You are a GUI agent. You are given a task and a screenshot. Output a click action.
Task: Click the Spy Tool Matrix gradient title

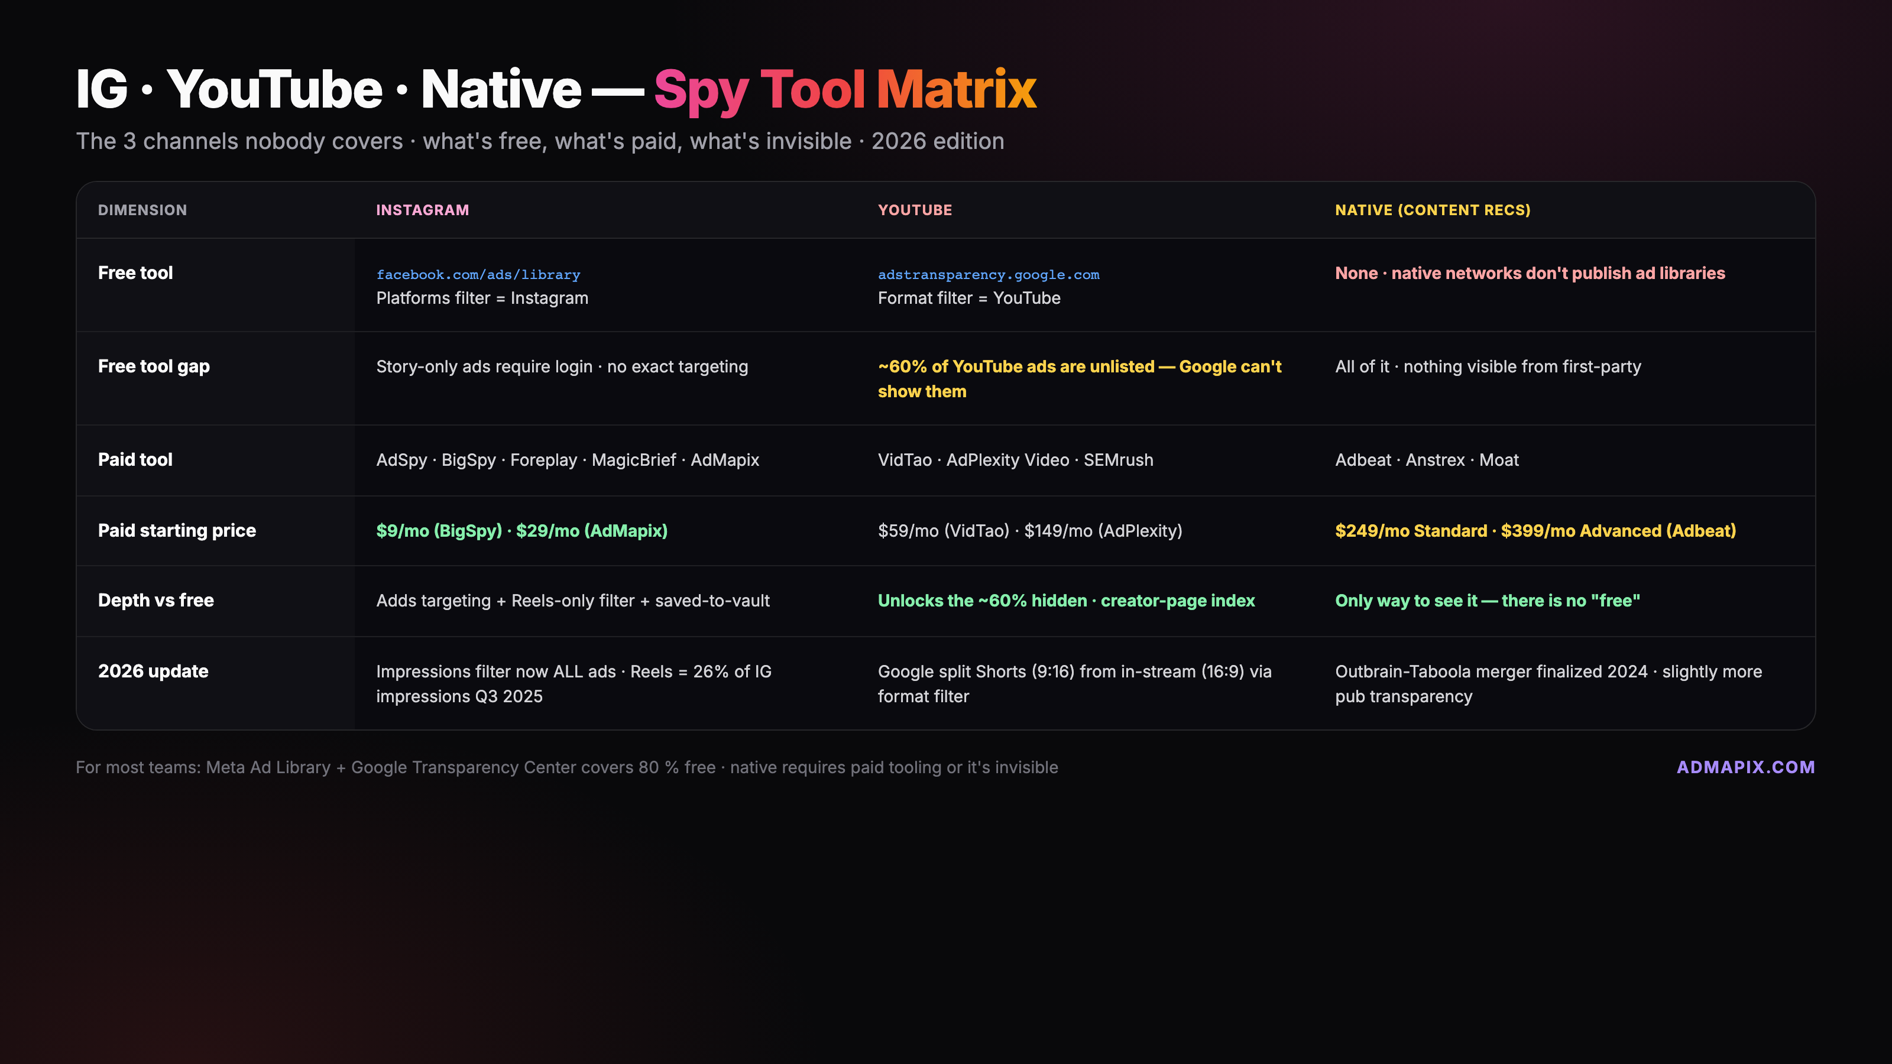click(x=845, y=90)
